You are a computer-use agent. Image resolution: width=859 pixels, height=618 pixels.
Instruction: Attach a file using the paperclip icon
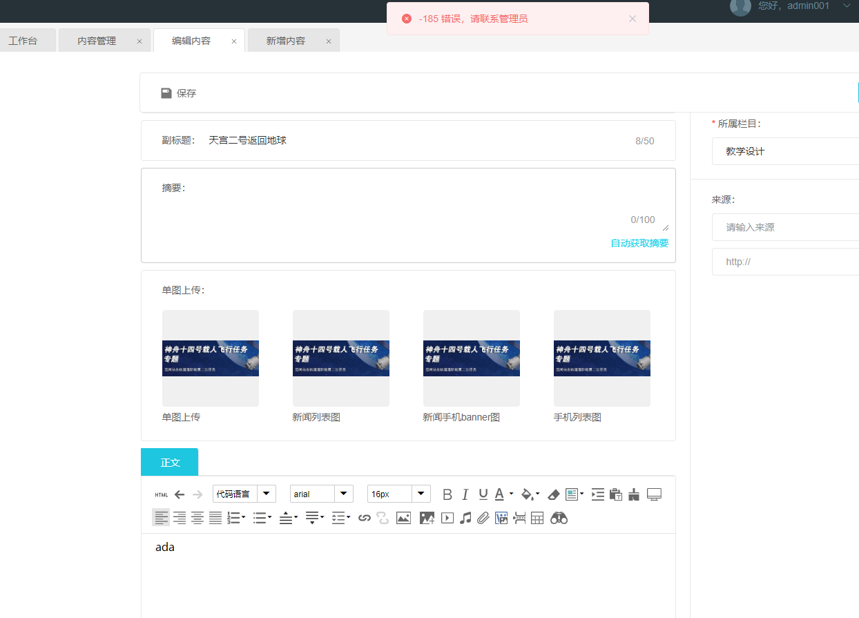coord(483,518)
